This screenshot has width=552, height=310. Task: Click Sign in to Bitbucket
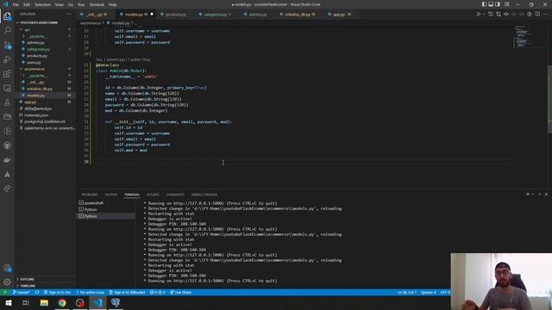point(127,293)
